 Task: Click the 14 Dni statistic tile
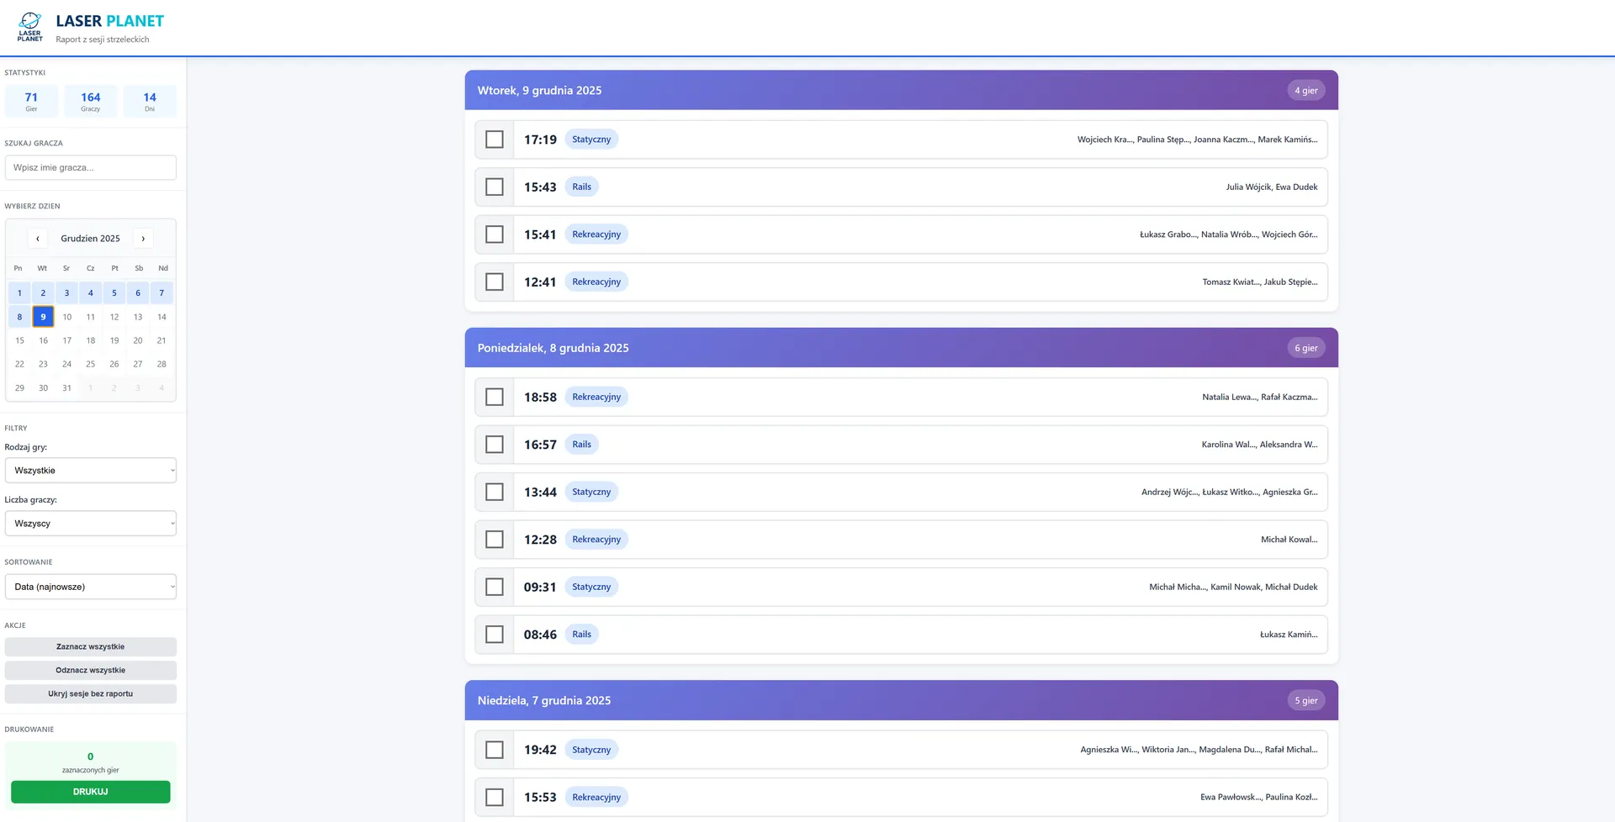pyautogui.click(x=150, y=101)
